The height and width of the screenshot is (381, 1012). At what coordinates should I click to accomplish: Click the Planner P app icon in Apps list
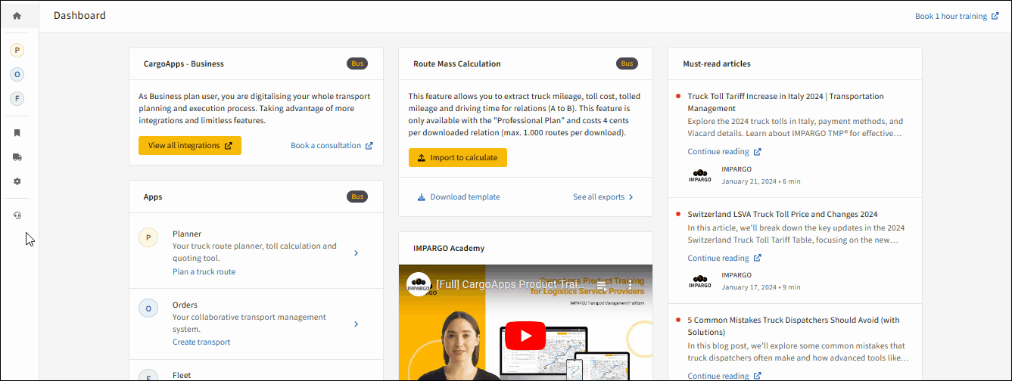tap(148, 237)
